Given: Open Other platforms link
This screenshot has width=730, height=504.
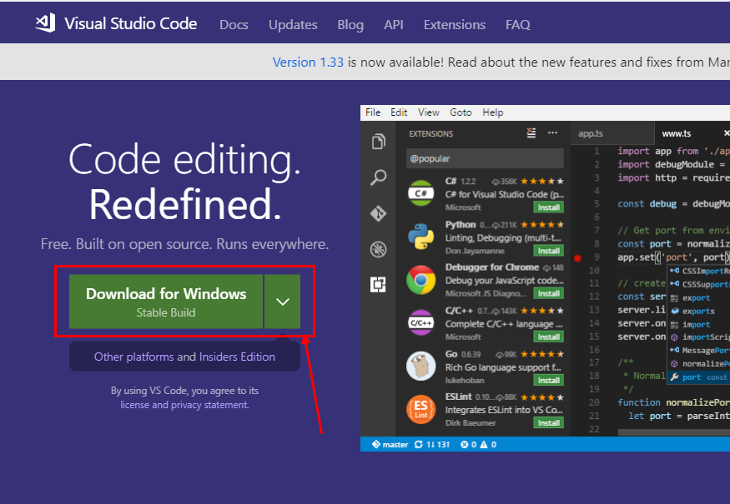Looking at the screenshot, I should 134,357.
